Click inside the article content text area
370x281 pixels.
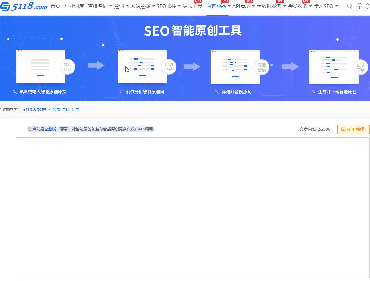click(193, 208)
